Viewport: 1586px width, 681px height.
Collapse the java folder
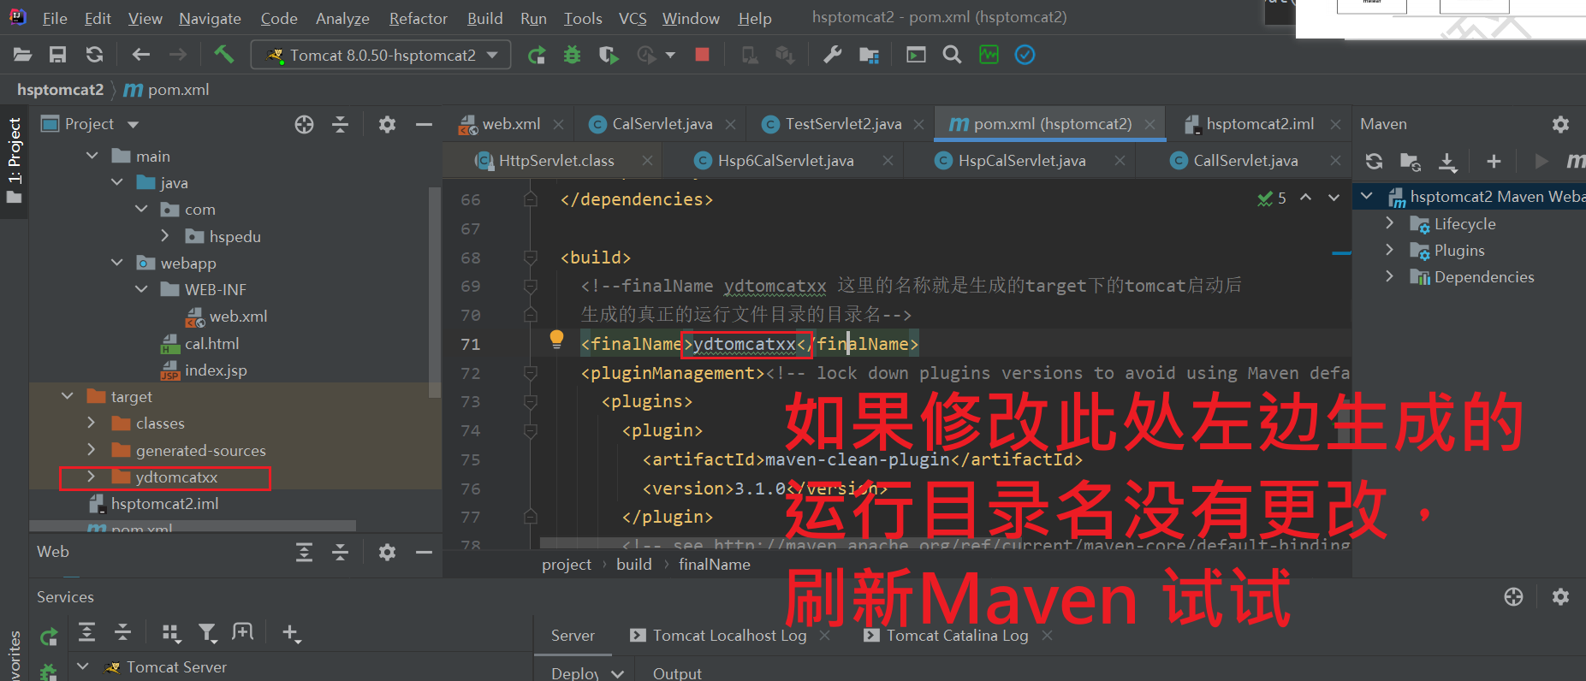click(117, 182)
